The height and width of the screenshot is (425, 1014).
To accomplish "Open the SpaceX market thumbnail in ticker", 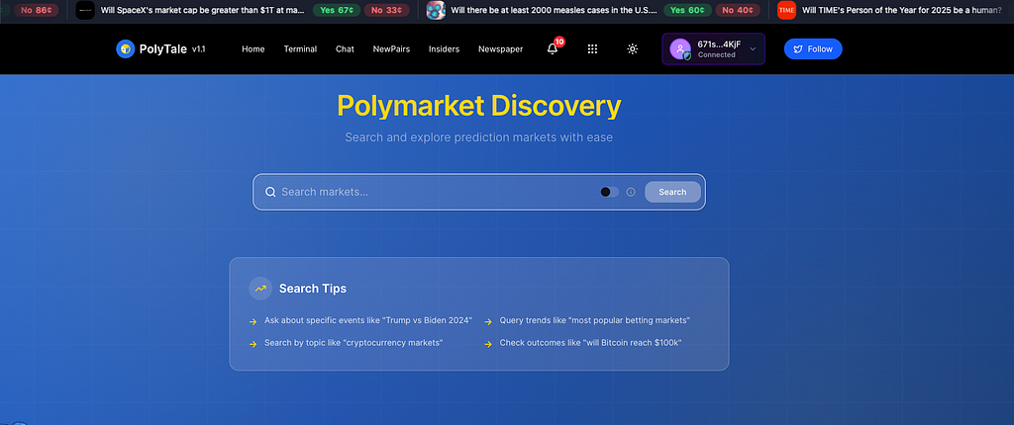I will (x=85, y=10).
